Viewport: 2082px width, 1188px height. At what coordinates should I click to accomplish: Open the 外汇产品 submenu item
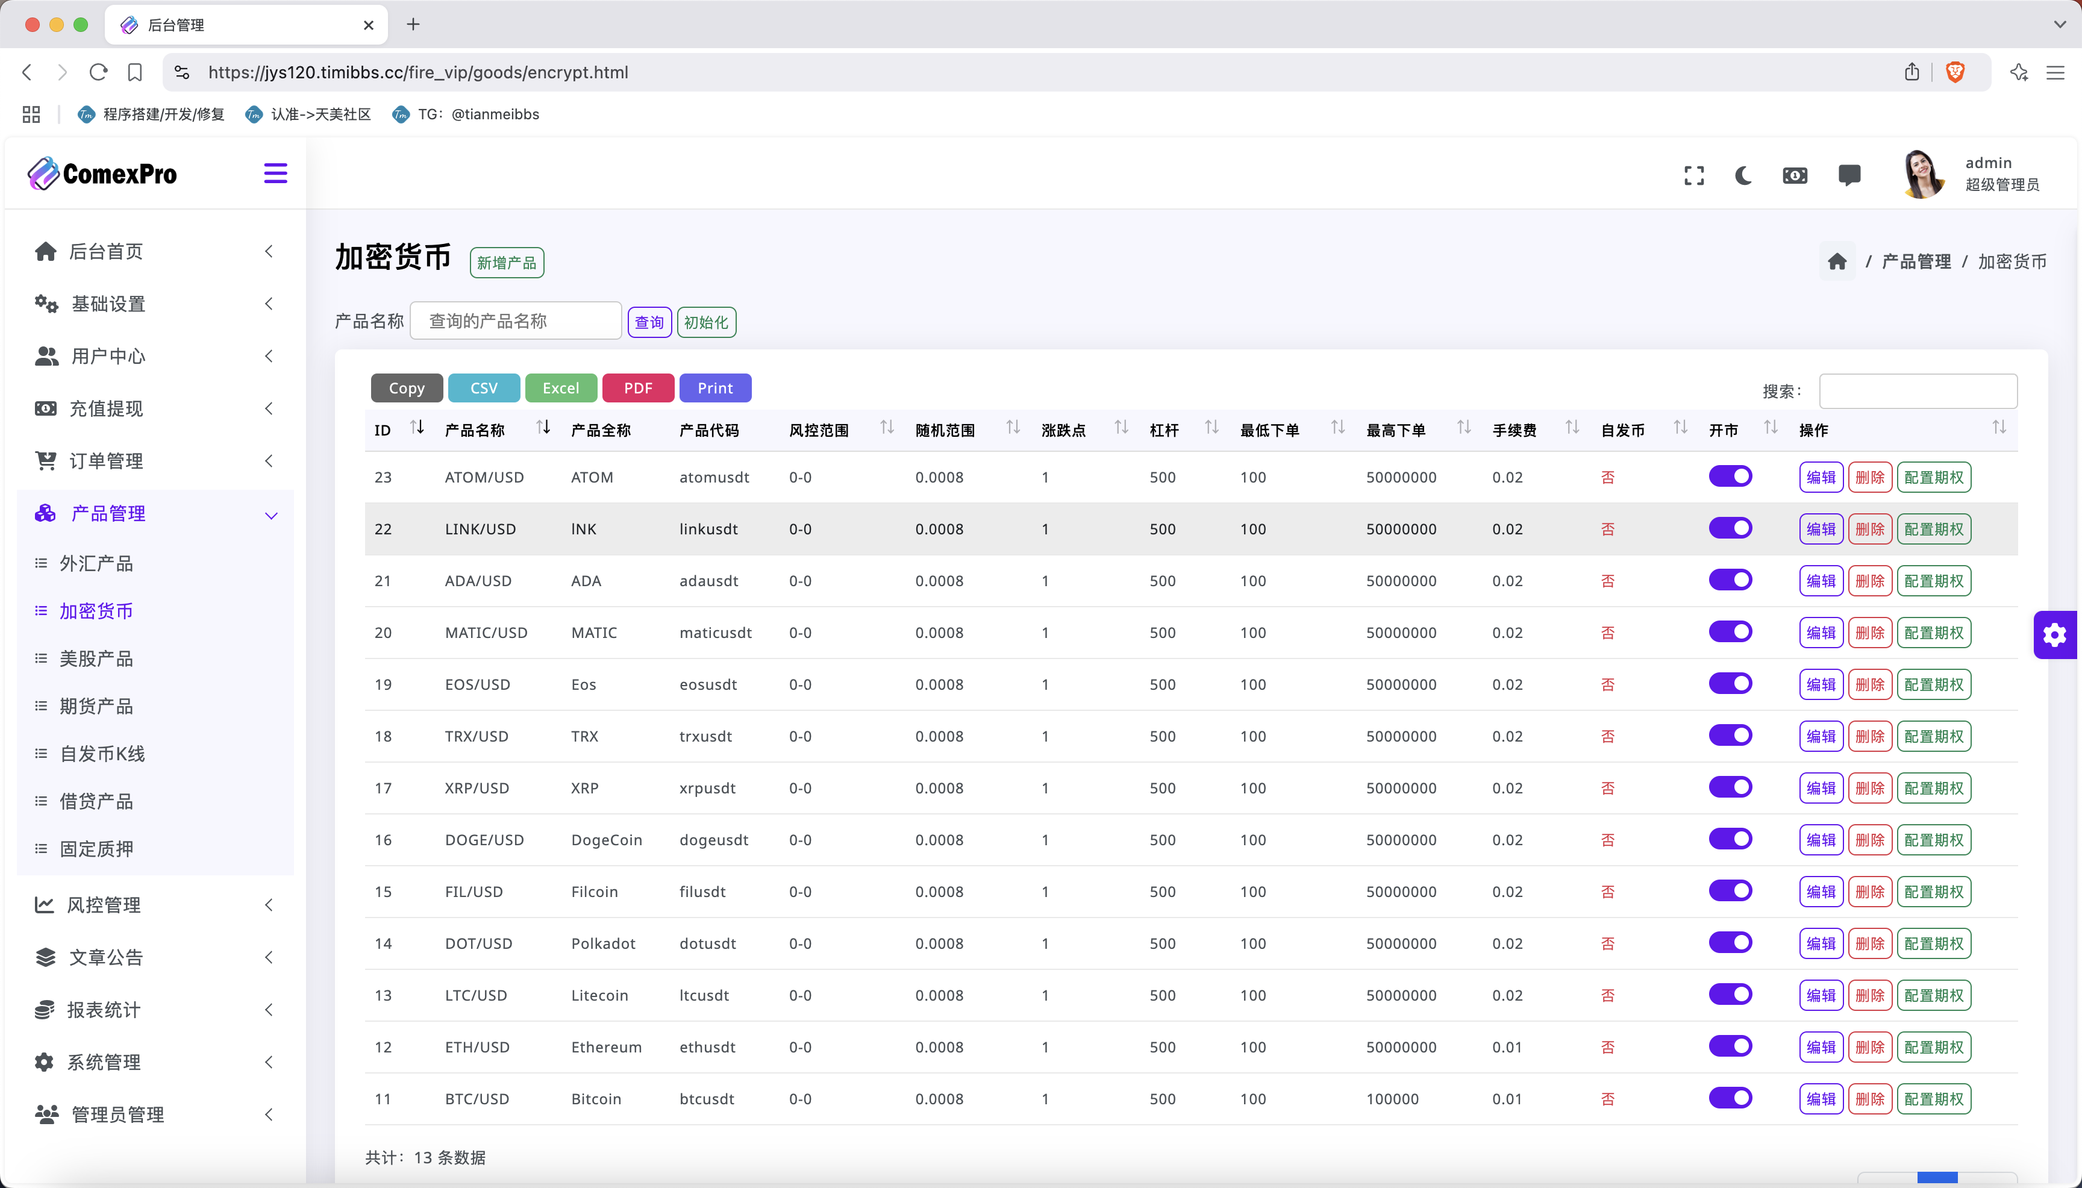point(95,563)
